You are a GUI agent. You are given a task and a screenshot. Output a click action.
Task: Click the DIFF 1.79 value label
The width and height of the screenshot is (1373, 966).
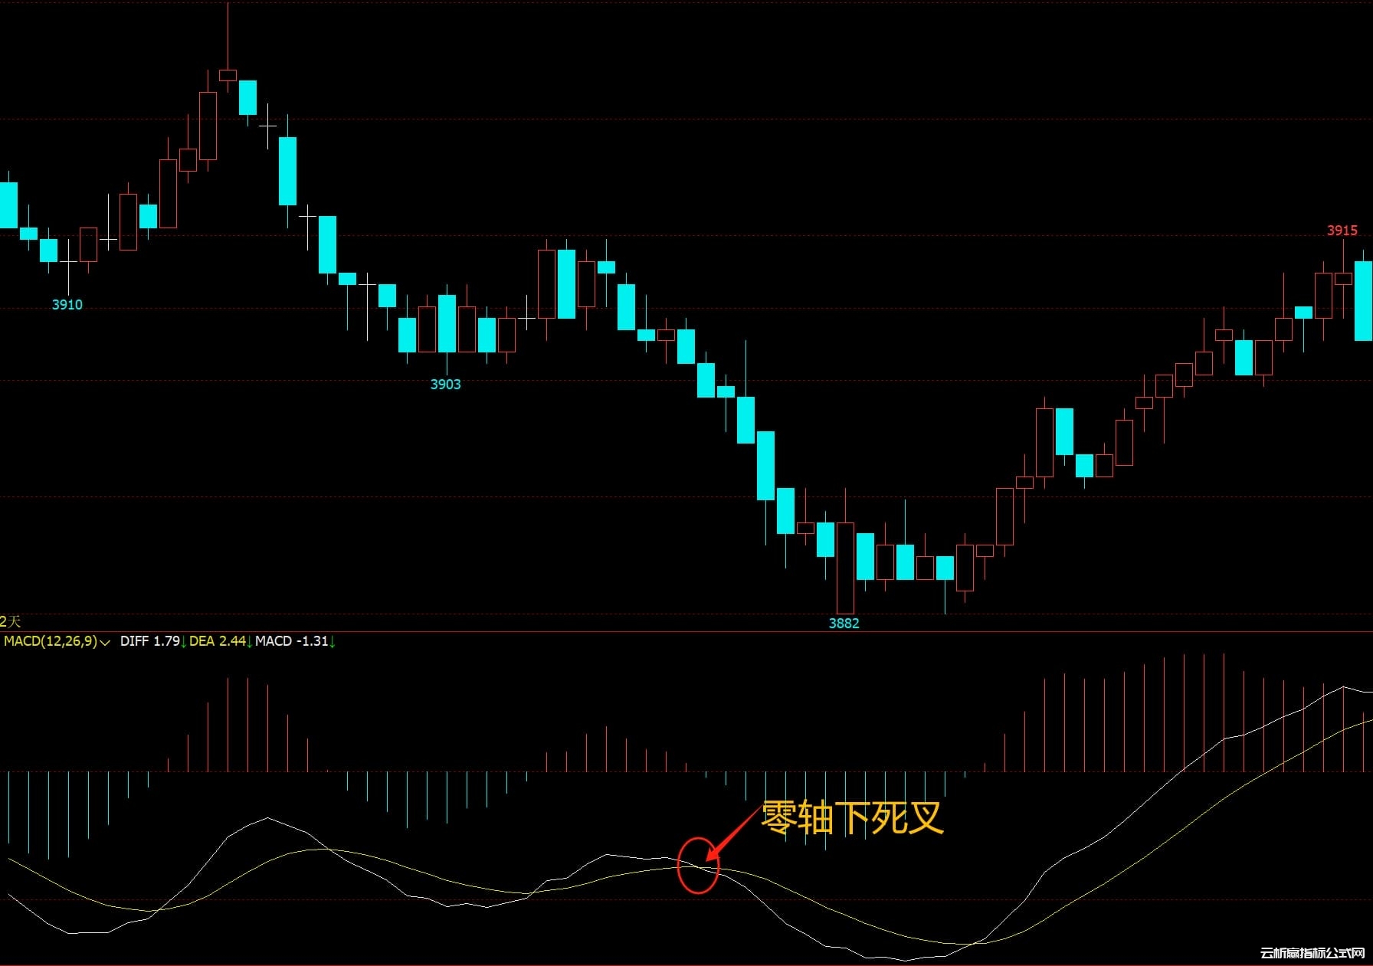coord(149,641)
